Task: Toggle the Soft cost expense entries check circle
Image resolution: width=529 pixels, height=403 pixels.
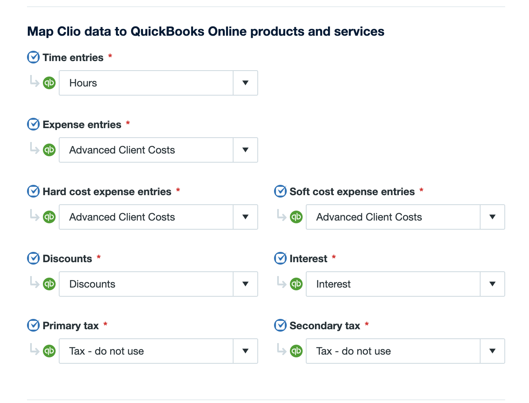Action: [x=280, y=192]
